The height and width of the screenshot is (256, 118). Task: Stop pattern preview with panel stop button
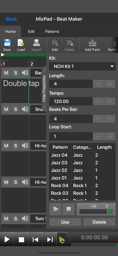[68, 209]
